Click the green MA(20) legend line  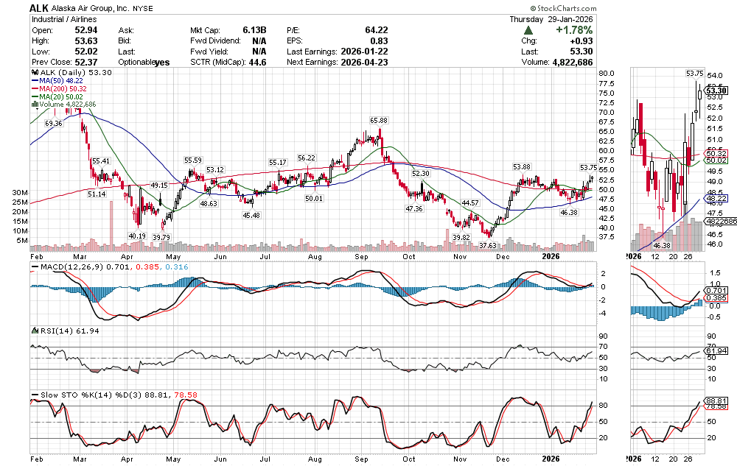34,96
